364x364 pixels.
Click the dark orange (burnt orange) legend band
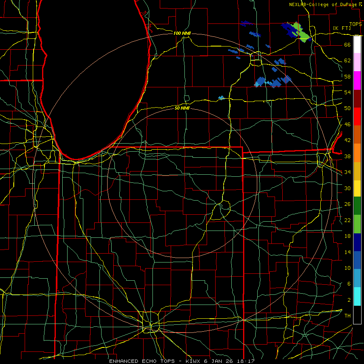357,134
